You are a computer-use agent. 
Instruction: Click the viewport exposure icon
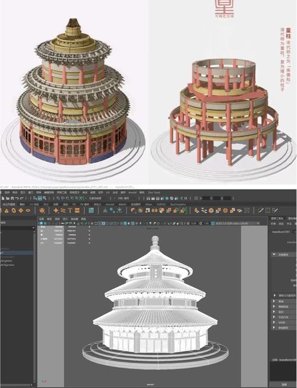point(188,223)
